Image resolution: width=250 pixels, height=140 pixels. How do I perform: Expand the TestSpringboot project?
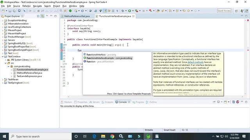click(3, 83)
